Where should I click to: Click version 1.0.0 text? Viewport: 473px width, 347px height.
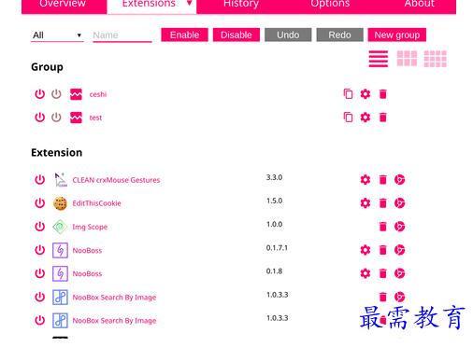click(274, 225)
